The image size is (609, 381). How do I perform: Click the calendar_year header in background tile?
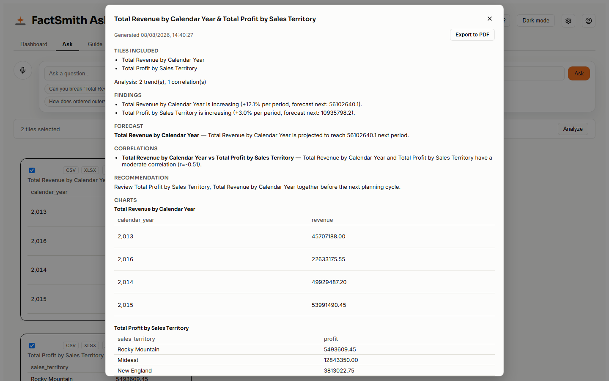click(x=49, y=192)
